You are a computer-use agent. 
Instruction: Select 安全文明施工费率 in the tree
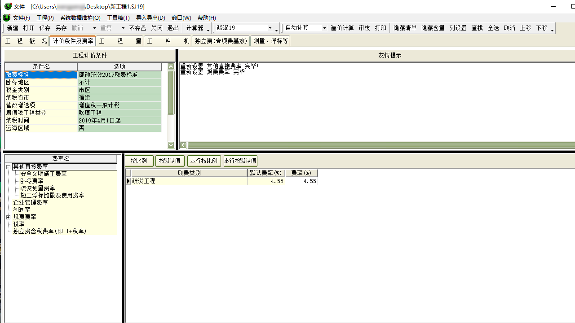click(x=43, y=174)
